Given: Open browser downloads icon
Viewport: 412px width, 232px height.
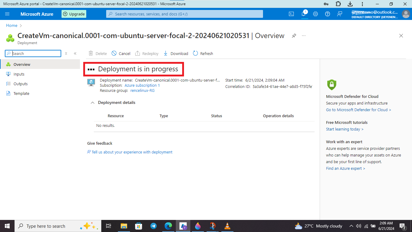Looking at the screenshot, I should (350, 4).
